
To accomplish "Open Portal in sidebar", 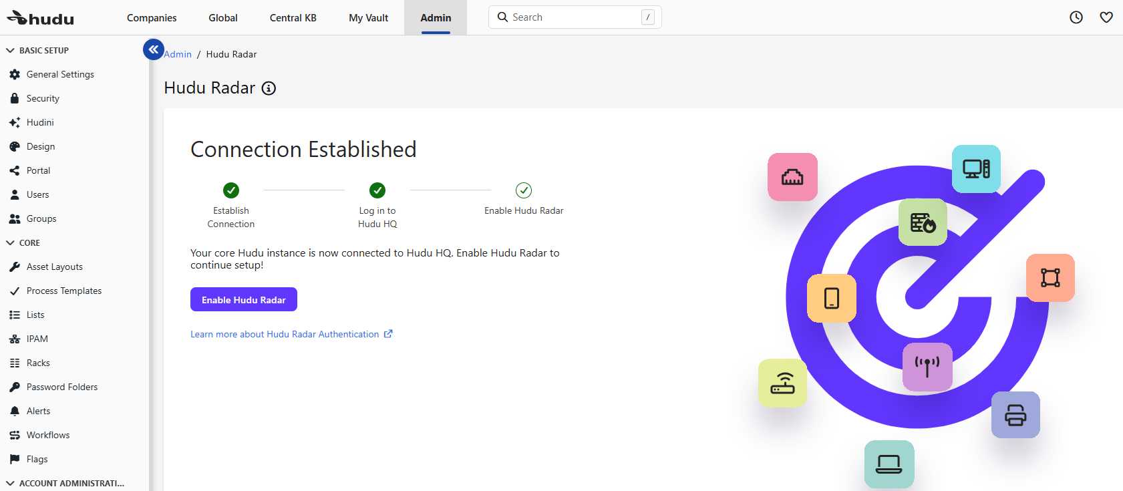I will click(38, 170).
